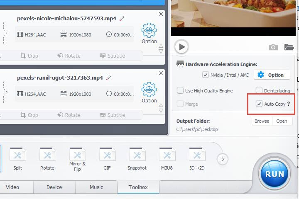Viewport: 299px width, 199px height.
Task: Show Auto Copy help question mark
Action: tap(289, 104)
